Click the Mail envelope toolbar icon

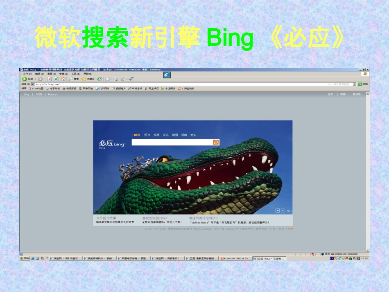[x=107, y=79]
